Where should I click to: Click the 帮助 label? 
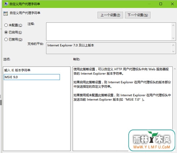pos(76,59)
